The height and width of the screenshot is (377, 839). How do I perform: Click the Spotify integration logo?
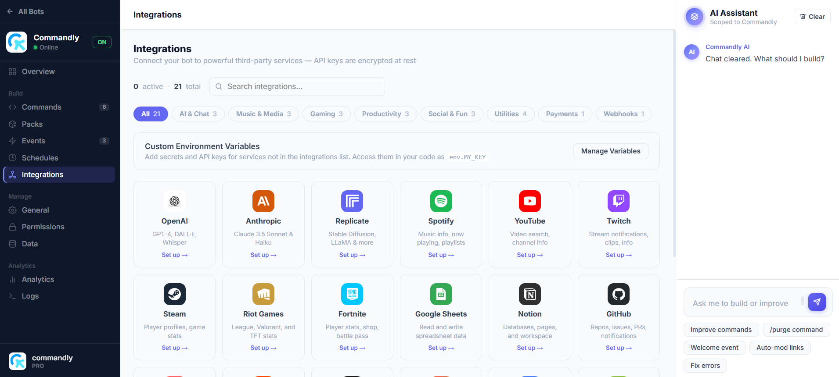441,201
